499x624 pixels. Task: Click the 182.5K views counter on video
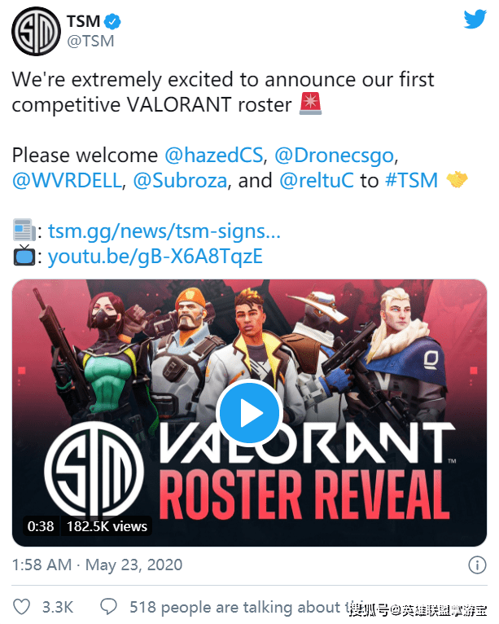click(107, 526)
